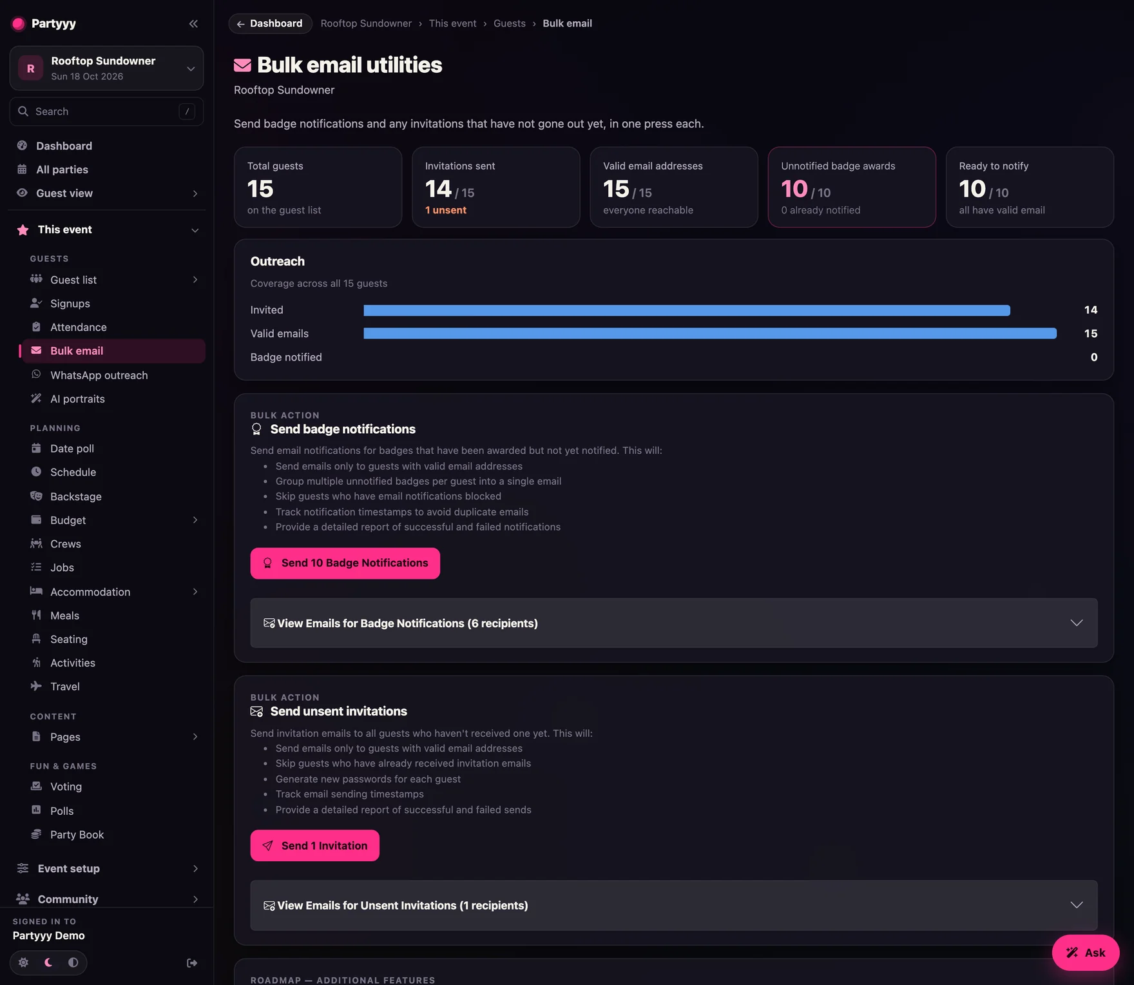The height and width of the screenshot is (985, 1134).
Task: Open the Rooftop Sundowner event switcher dropdown
Action: coord(107,68)
